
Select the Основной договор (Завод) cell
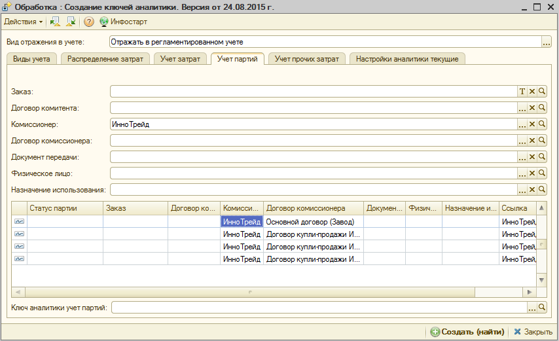click(314, 222)
